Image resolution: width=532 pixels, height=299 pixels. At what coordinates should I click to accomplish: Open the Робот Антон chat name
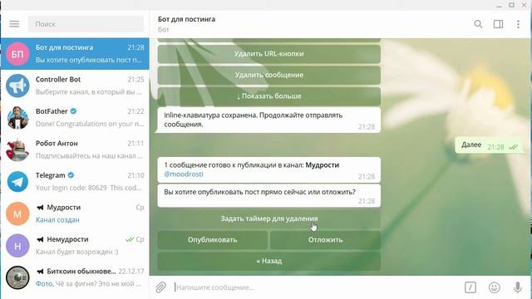(57, 144)
